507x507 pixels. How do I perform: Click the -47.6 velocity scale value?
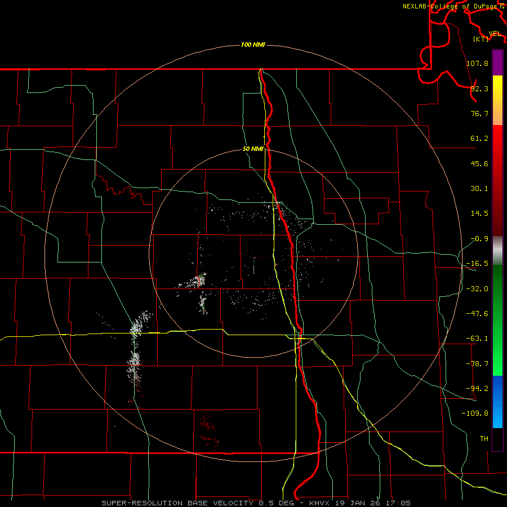pyautogui.click(x=477, y=314)
